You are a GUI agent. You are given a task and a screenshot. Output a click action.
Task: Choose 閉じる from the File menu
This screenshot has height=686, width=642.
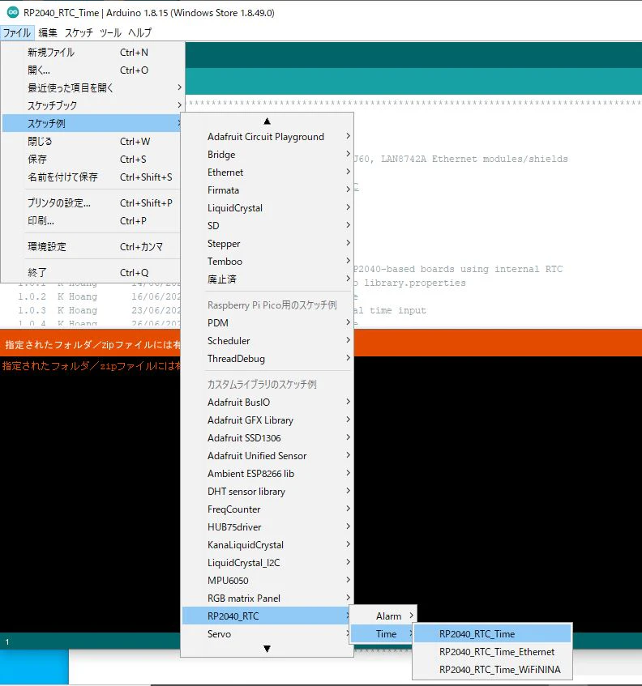[92, 141]
